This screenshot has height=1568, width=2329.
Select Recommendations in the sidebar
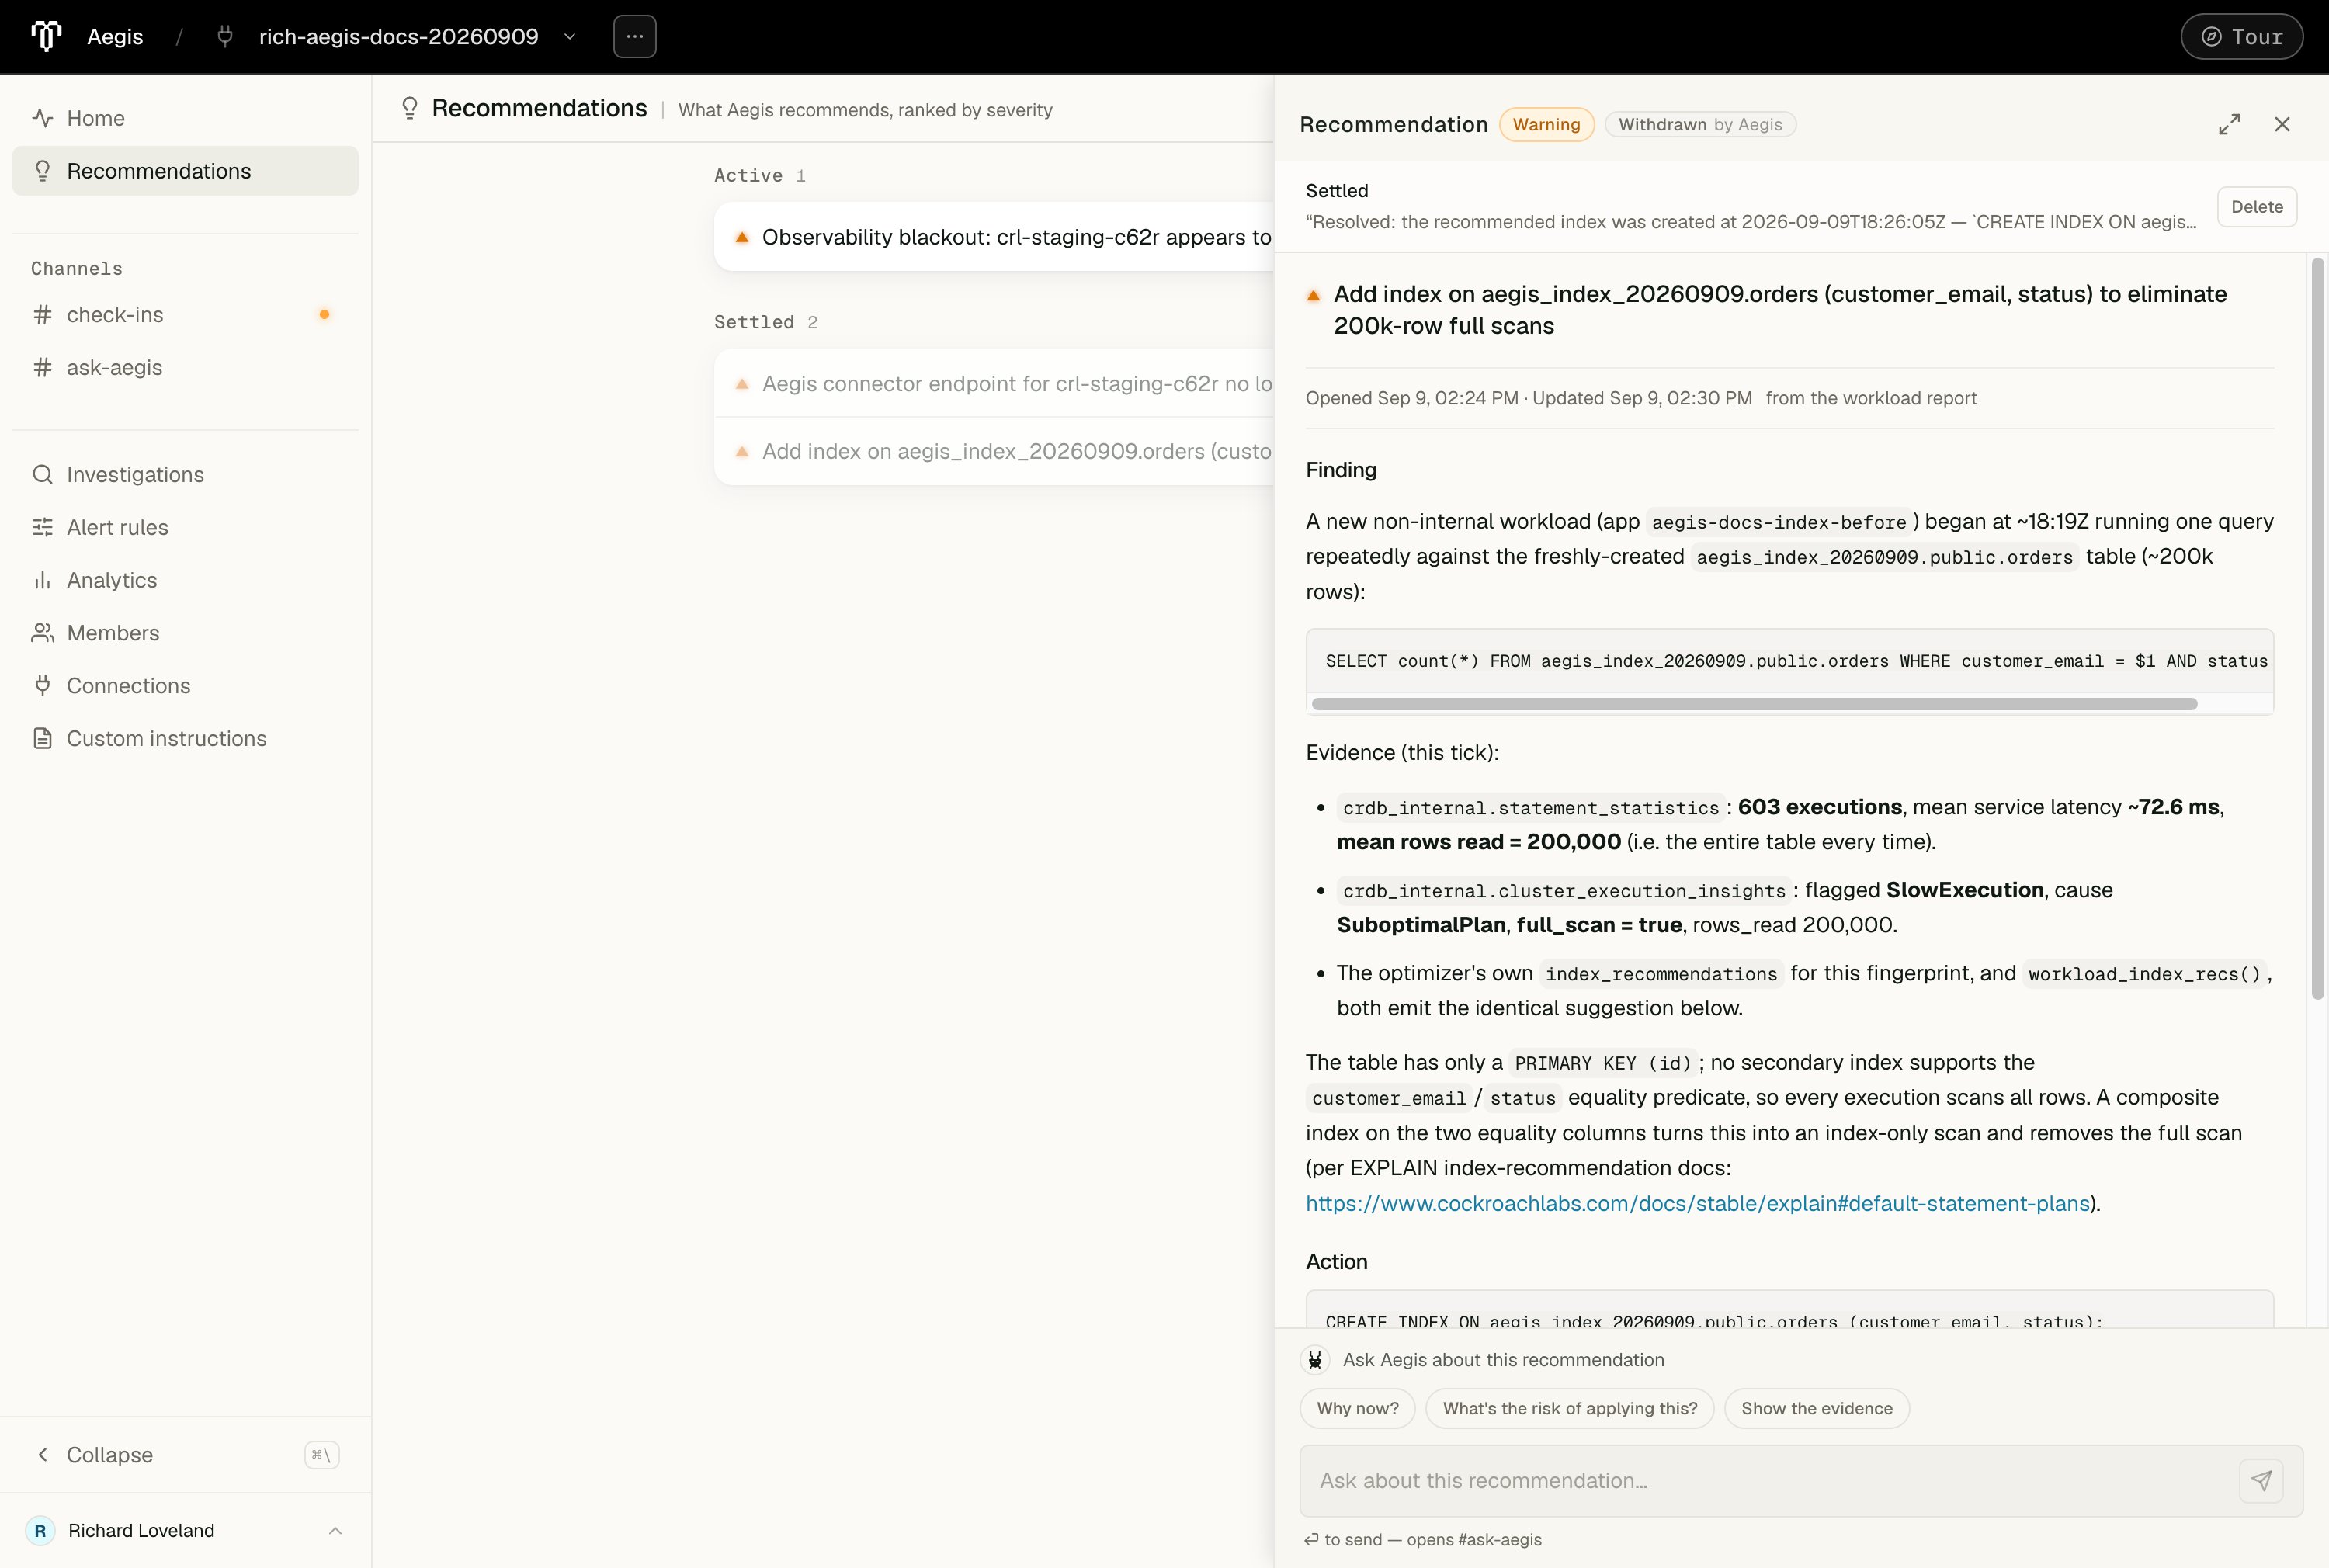coord(185,171)
